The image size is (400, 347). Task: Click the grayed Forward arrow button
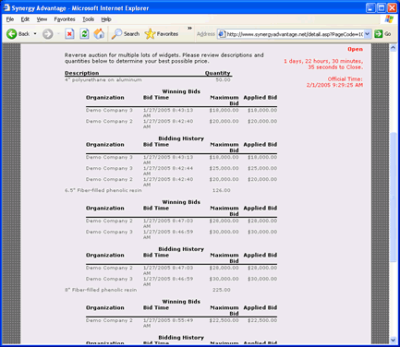tap(47, 34)
